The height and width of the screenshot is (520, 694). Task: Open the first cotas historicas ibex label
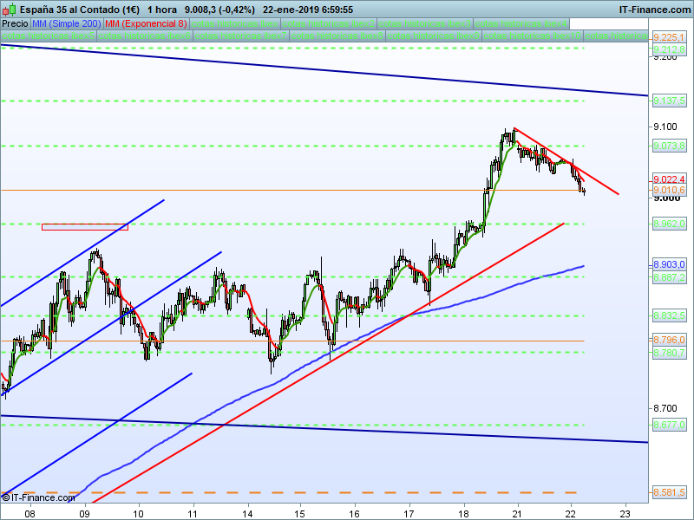point(234,23)
